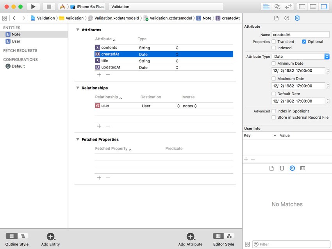Viewport: 332px width, 249px height.
Task: Open the Media library filmstrip icon
Action: pos(303,168)
